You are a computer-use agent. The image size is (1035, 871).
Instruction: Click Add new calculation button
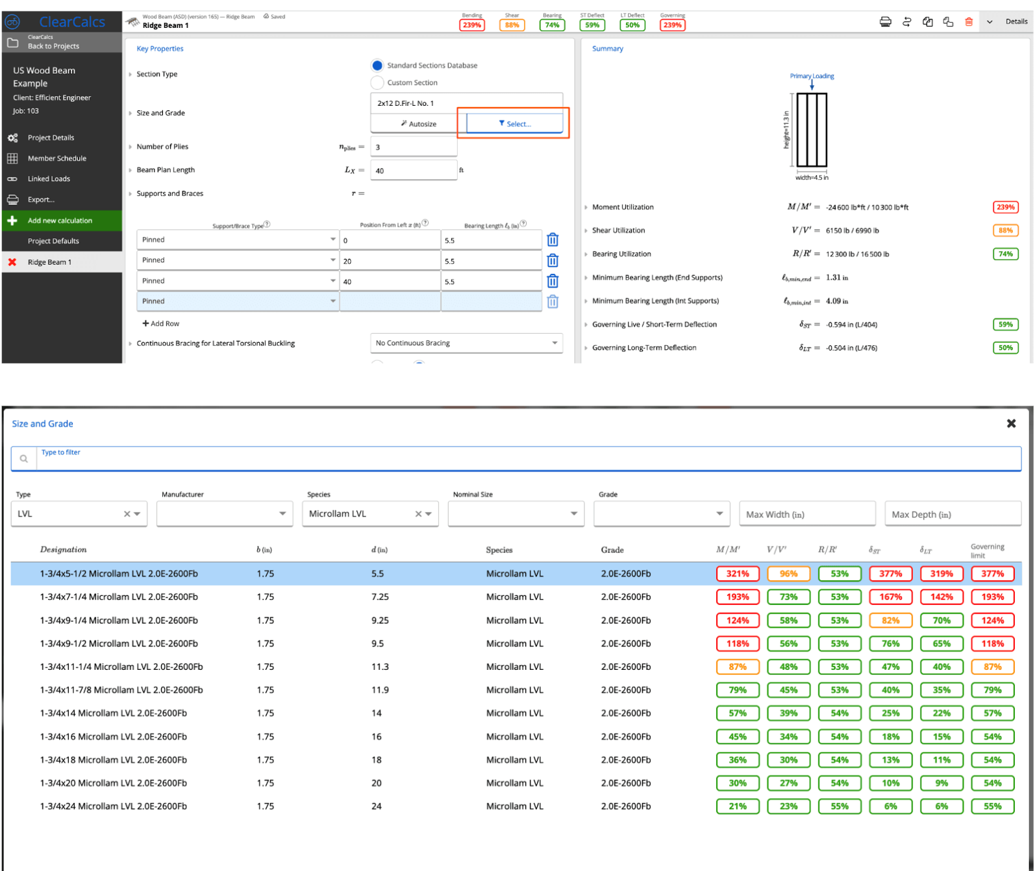[62, 221]
